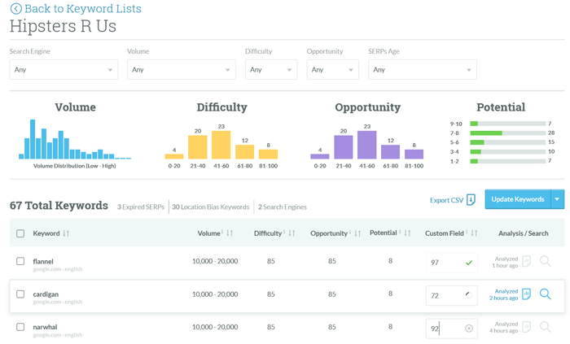Filter by 30 Location Bias Keywords

point(210,207)
